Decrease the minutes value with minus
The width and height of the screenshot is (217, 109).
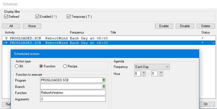click(161, 75)
